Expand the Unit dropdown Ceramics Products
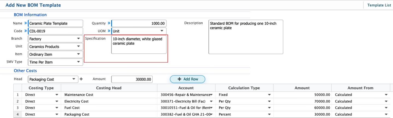The image size is (393, 118). tap(55, 46)
